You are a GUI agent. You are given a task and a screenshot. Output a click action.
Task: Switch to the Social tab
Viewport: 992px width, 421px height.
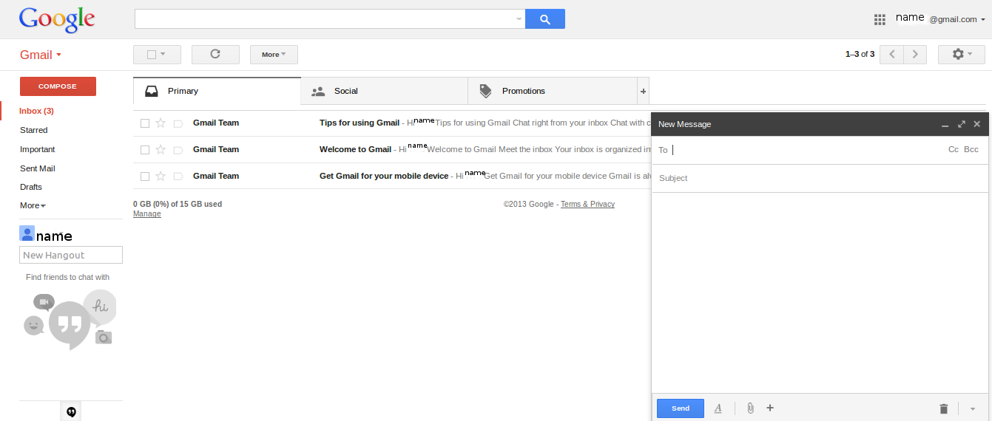[384, 91]
